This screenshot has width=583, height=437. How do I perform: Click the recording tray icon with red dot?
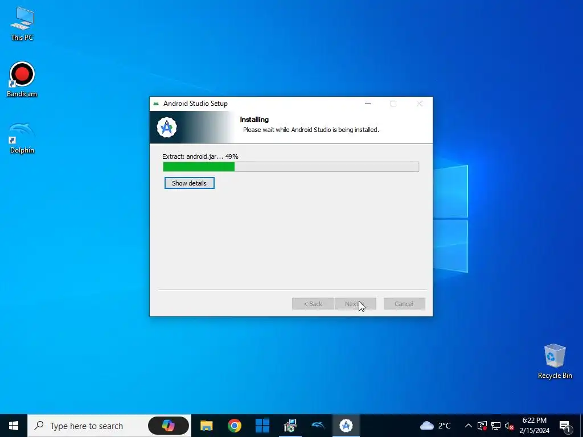pos(482,426)
